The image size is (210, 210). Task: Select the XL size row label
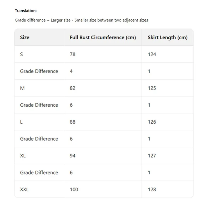[23, 156]
